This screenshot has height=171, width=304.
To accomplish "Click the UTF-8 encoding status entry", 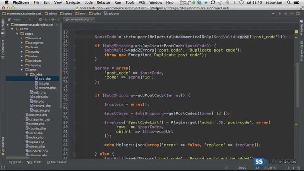I will click(272, 168).
